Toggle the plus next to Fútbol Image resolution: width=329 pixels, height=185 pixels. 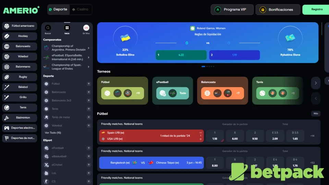89,84
